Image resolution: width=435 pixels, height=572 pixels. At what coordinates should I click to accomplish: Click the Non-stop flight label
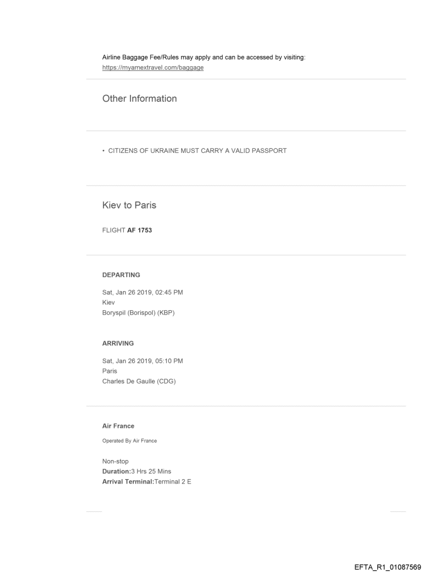pos(115,462)
